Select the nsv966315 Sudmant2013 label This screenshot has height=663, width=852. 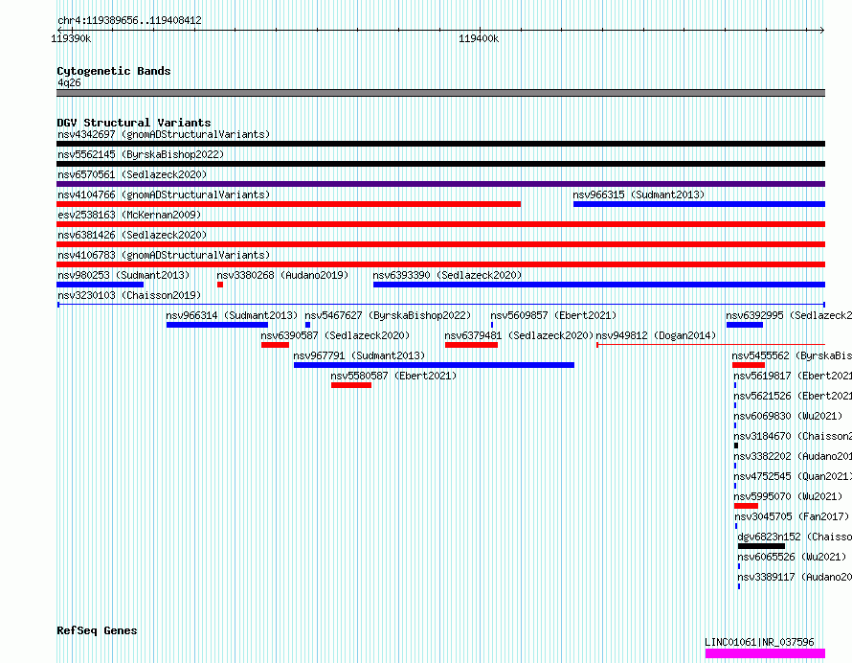[x=639, y=194]
